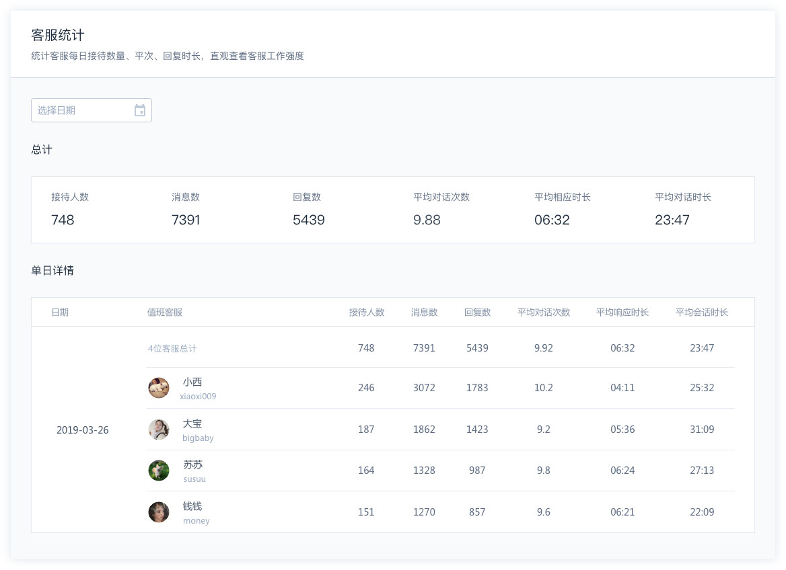Sort by the 回复数 table column header
The image size is (786, 570).
(477, 313)
